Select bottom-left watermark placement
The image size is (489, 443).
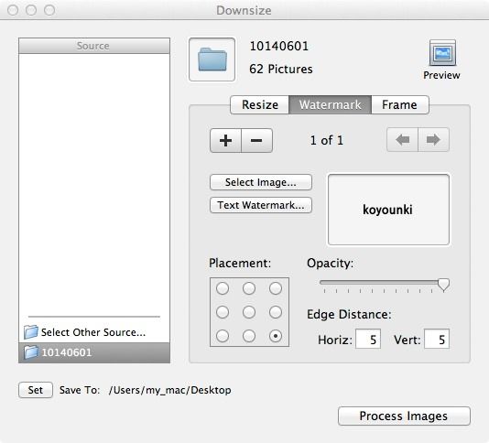[x=223, y=336]
